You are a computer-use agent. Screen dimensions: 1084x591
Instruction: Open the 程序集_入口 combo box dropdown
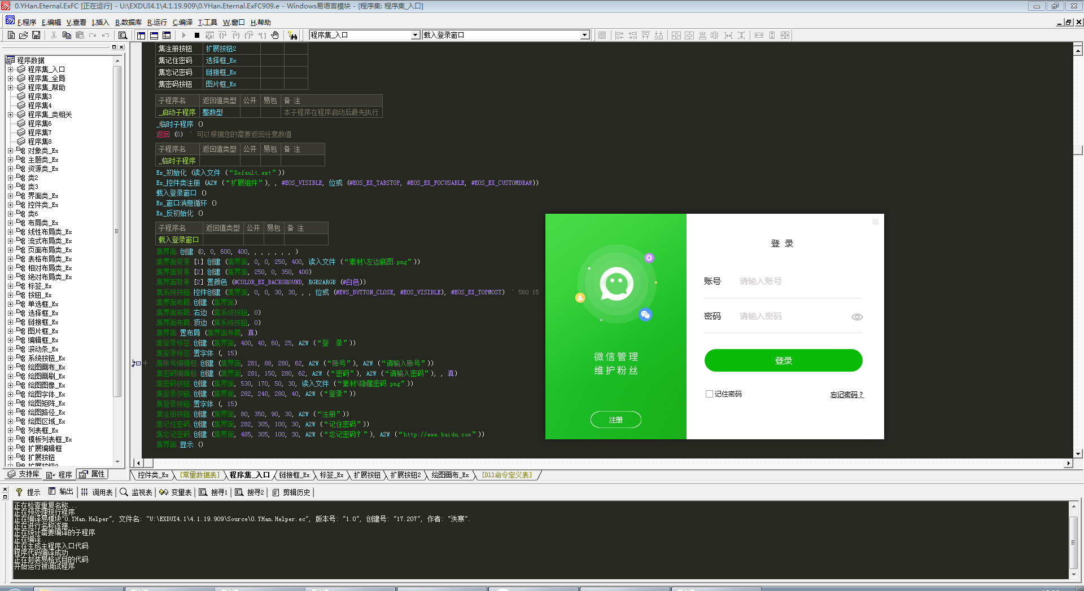415,35
